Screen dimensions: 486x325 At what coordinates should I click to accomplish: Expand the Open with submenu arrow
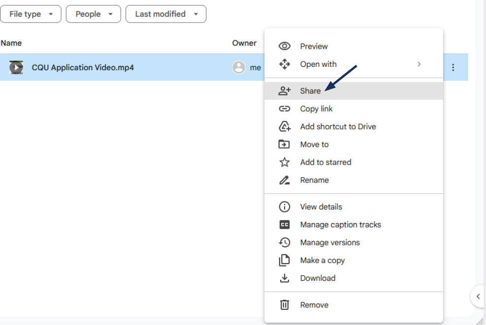(x=419, y=64)
